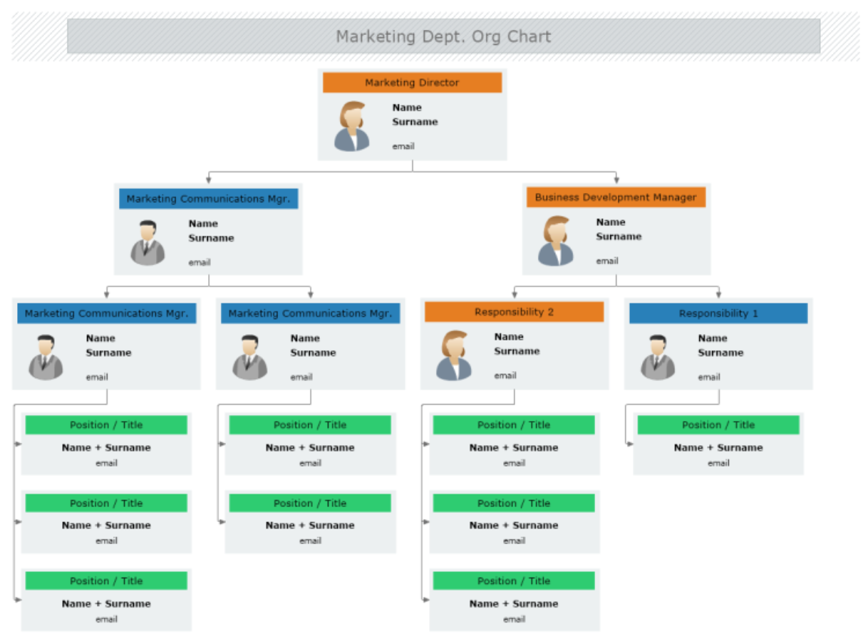Click the Position / Title bar under Responsibility 1
This screenshot has width=868, height=641.
tap(718, 424)
